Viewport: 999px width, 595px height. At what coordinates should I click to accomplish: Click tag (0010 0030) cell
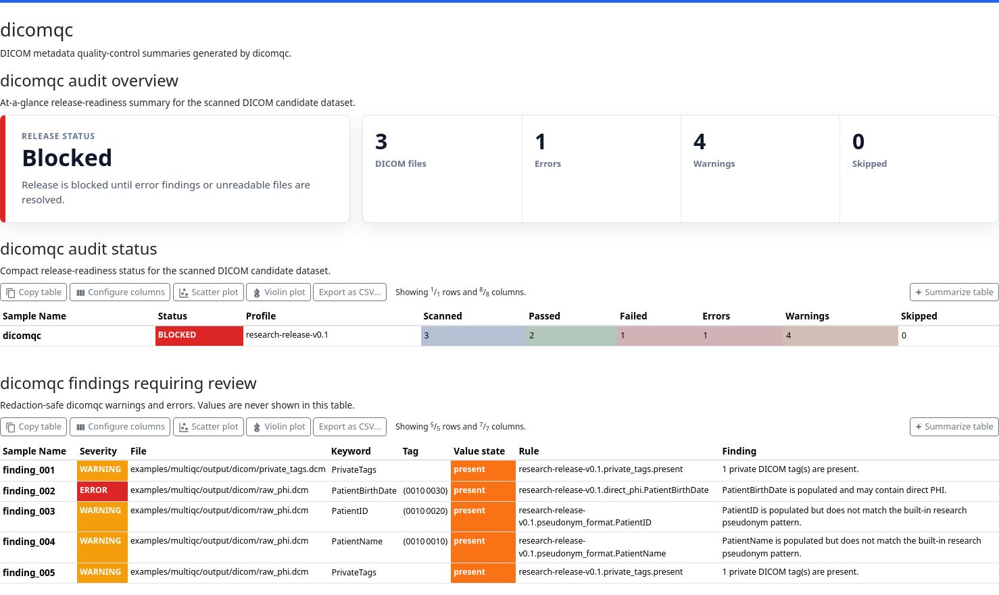[425, 491]
